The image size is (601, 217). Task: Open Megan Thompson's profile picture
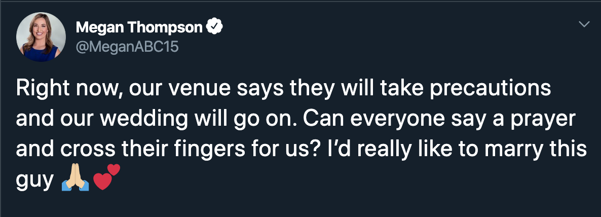41,37
